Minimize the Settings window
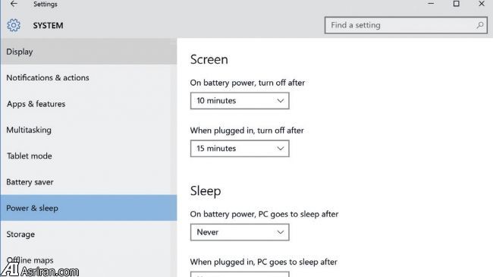This screenshot has width=493, height=277. (x=431, y=4)
